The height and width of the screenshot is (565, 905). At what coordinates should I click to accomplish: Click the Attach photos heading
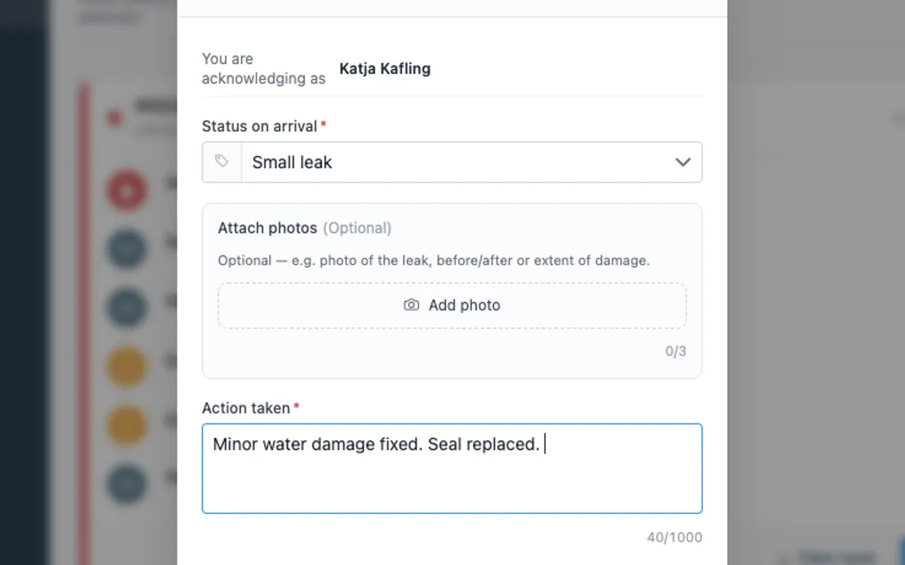point(267,228)
